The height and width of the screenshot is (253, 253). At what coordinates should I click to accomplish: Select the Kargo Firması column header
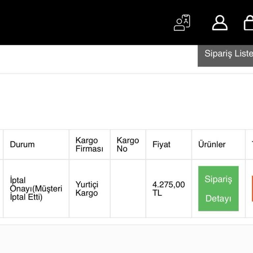tap(89, 145)
